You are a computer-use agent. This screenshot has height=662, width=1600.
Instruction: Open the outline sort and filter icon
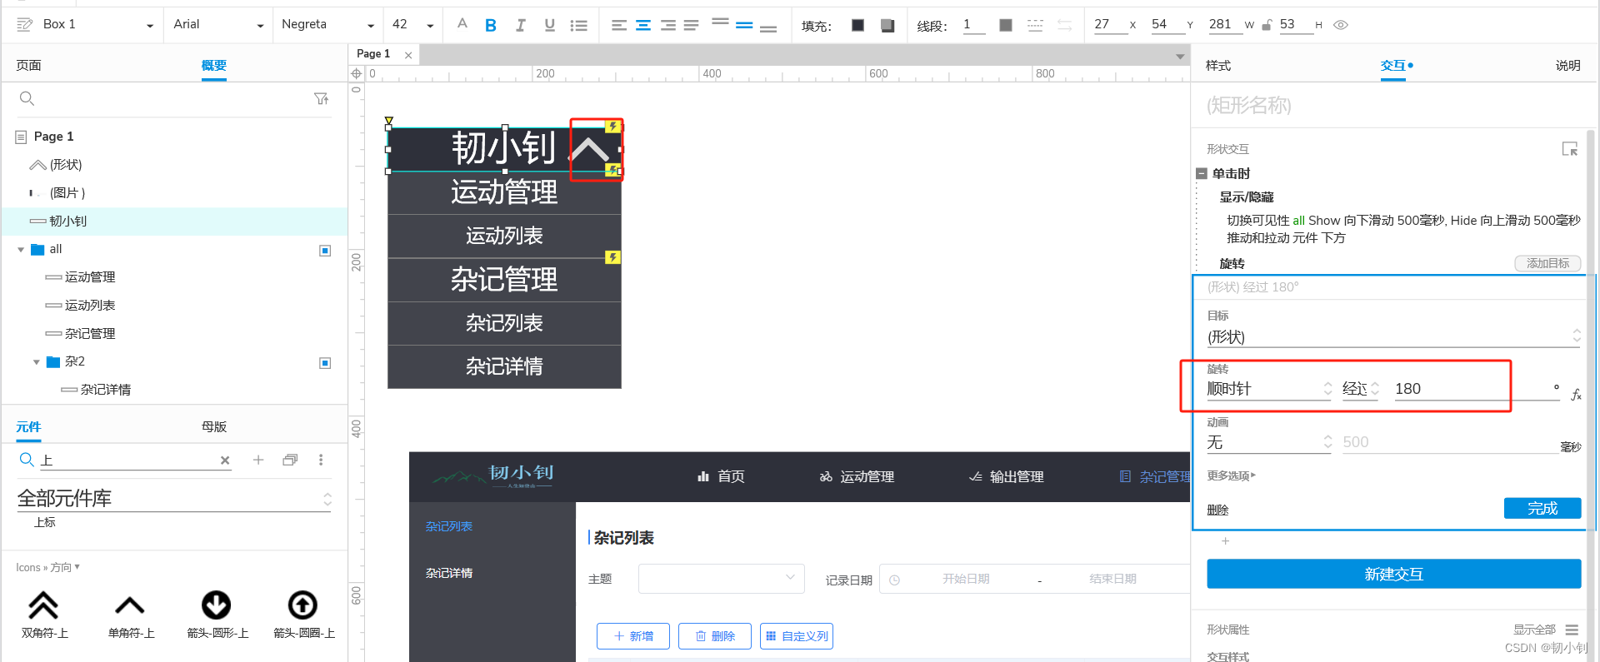click(x=321, y=98)
